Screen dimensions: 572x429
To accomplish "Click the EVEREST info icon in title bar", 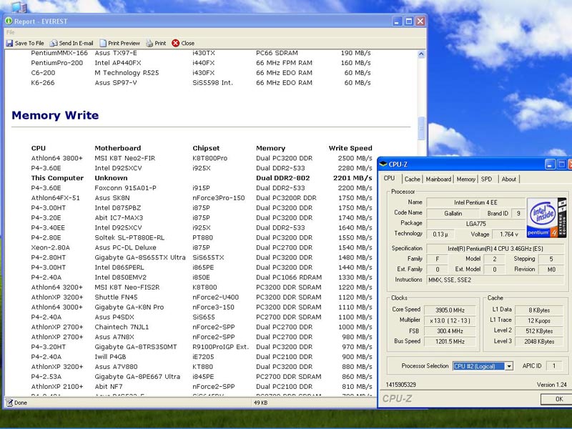I will [x=9, y=21].
